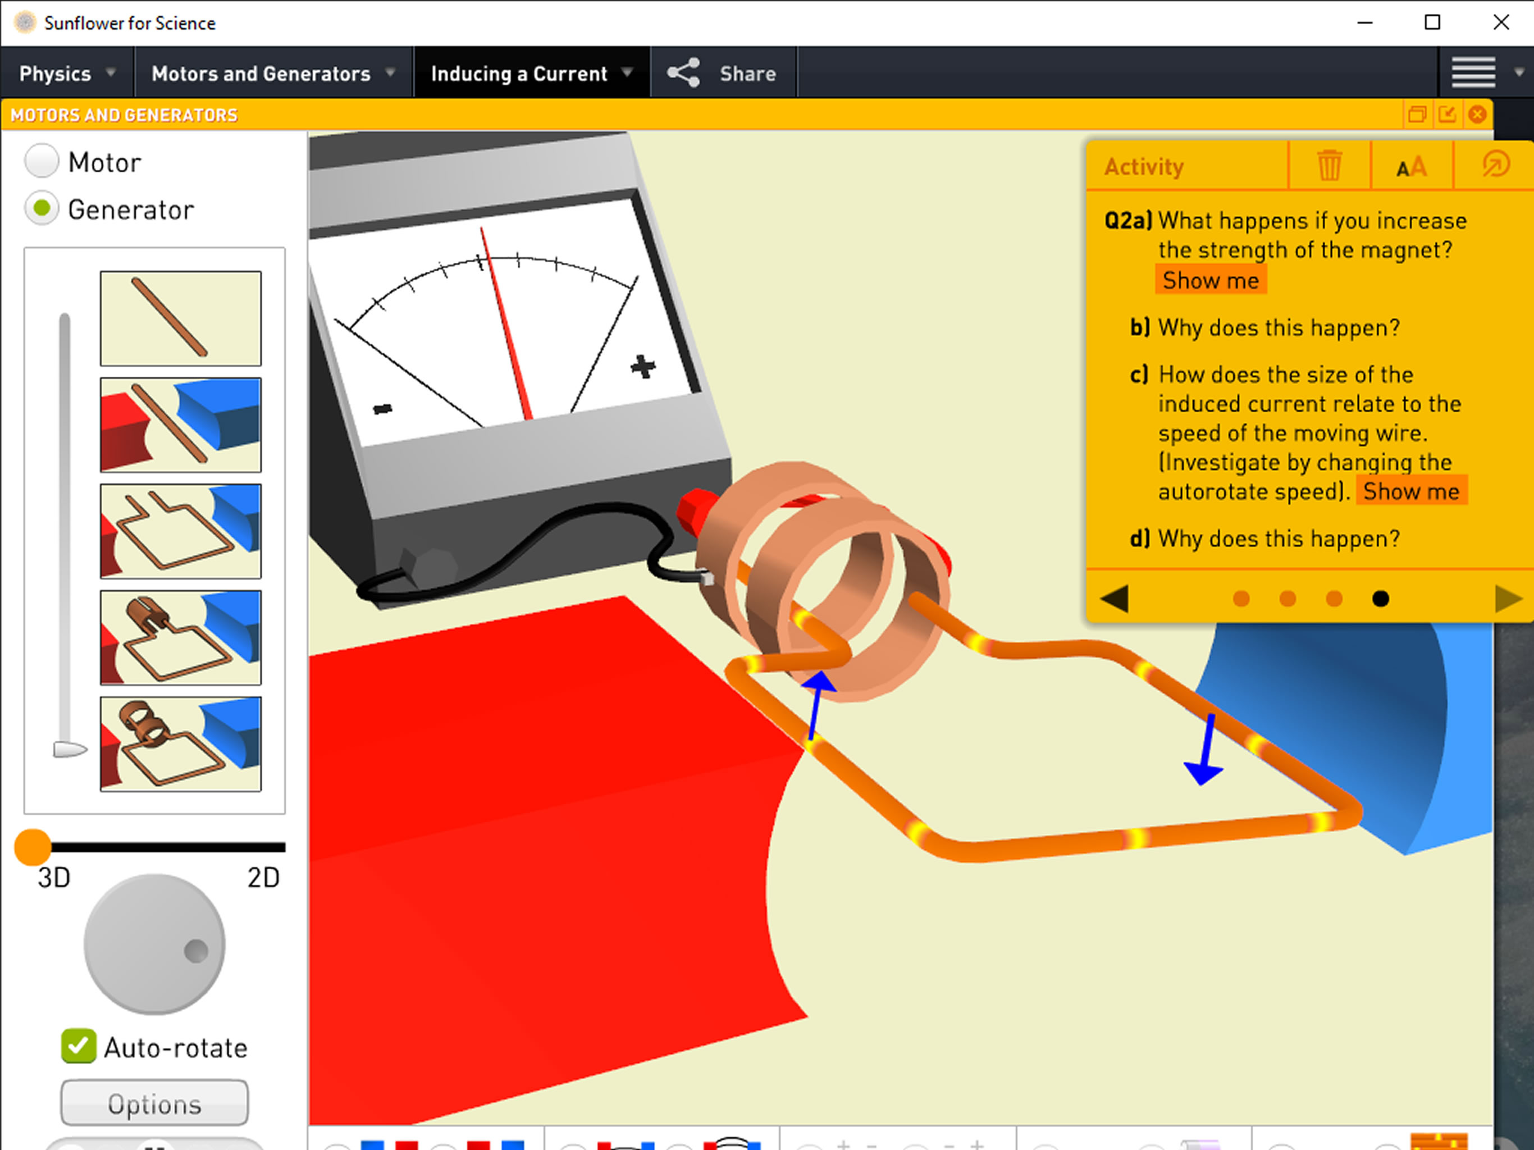Open the Inducing a Current dropdown

pyautogui.click(x=532, y=73)
